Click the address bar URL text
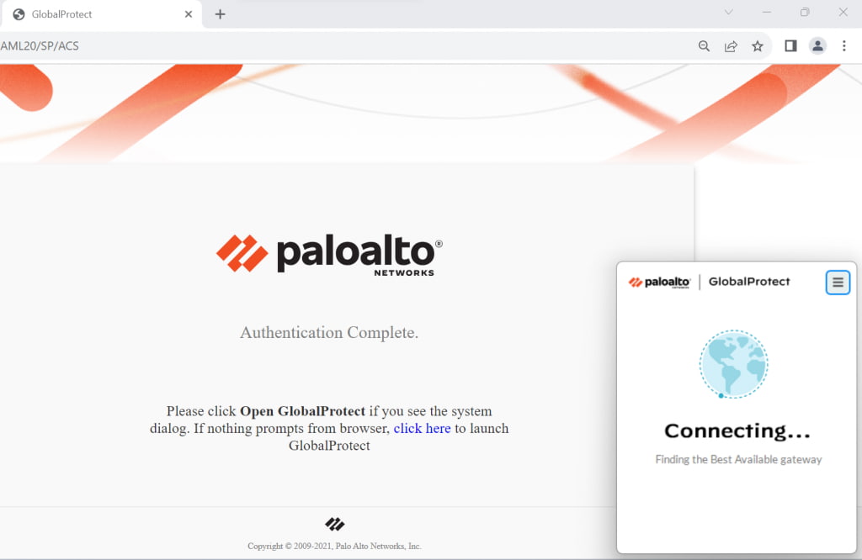Screen dimensions: 862x560 tap(40, 46)
